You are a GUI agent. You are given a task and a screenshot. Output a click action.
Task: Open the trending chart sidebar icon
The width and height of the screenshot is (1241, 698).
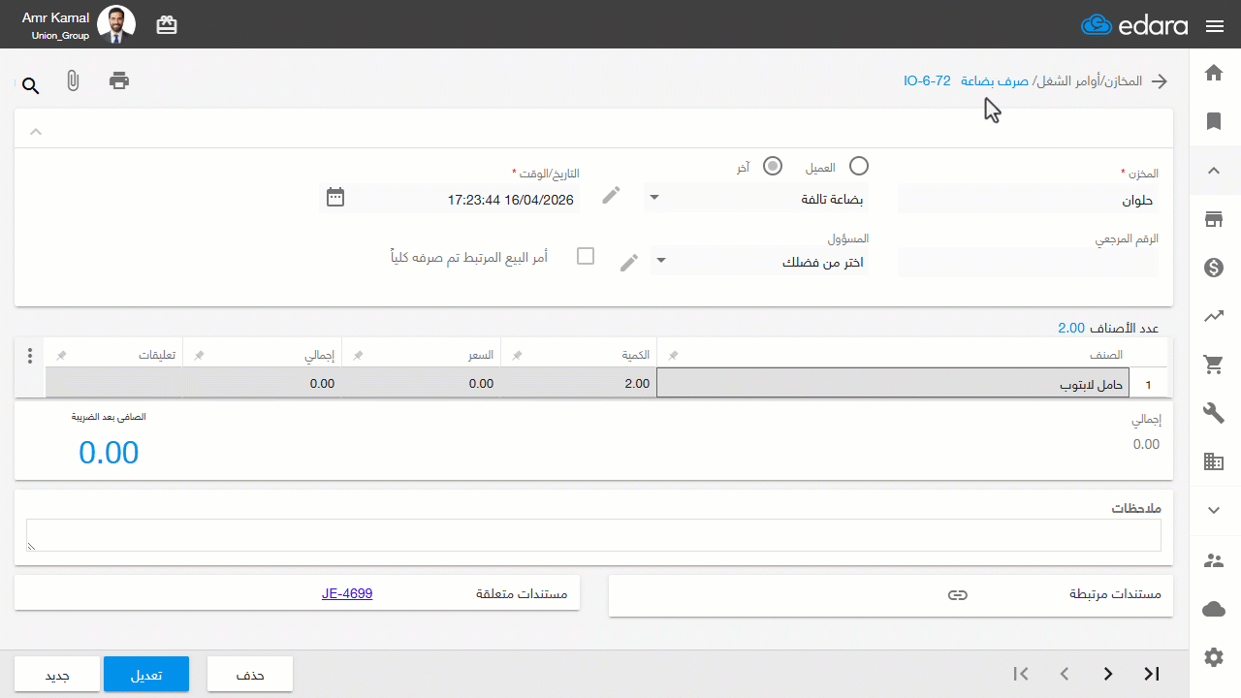(x=1214, y=316)
